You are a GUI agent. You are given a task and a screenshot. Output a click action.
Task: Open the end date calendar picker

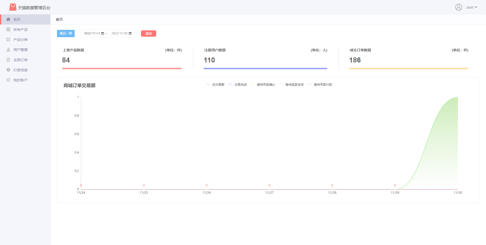[130, 34]
